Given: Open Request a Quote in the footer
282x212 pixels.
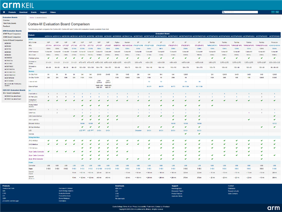Looking at the screenshot, I should click(x=233, y=191).
